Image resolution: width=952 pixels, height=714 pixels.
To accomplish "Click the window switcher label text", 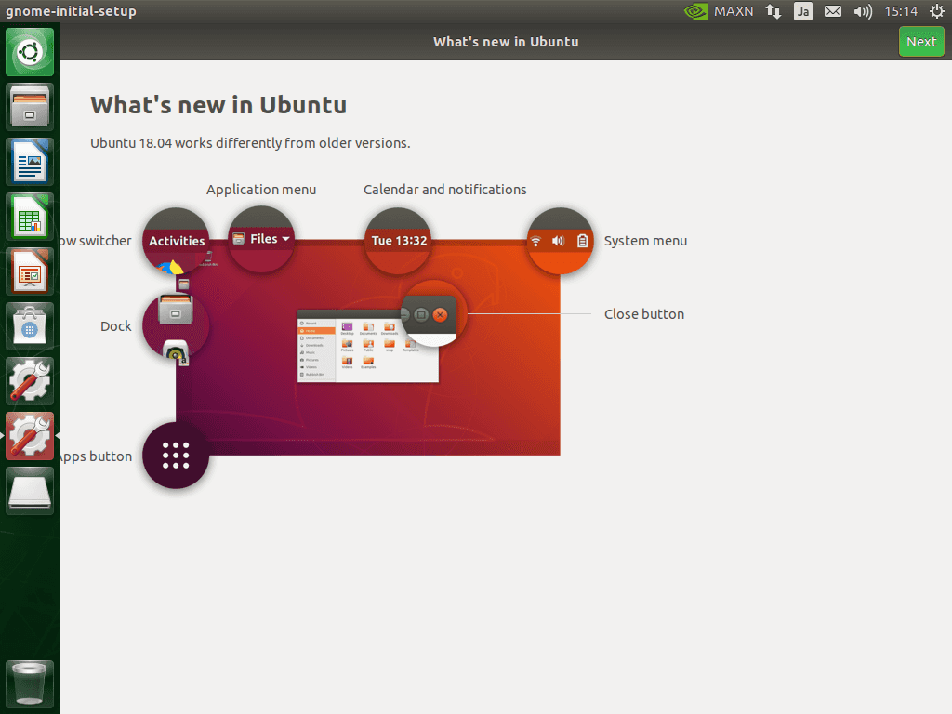I will (x=97, y=241).
